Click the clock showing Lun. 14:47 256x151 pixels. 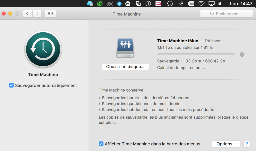point(241,4)
